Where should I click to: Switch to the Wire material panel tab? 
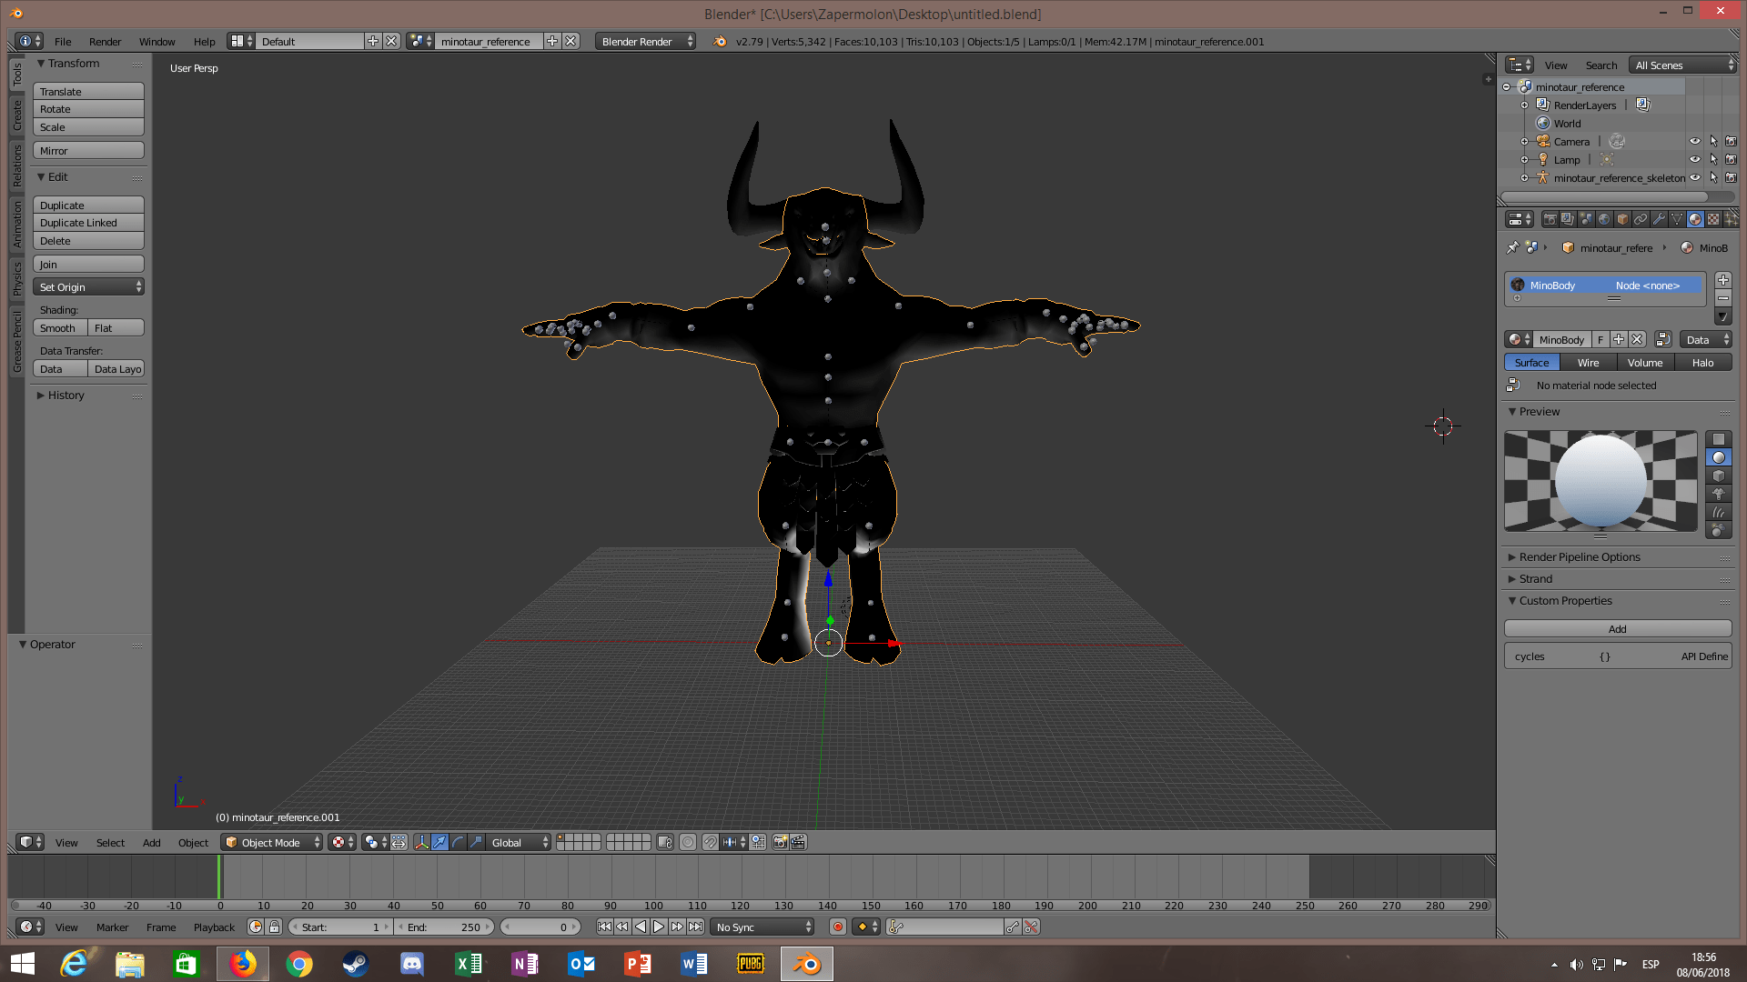tap(1588, 362)
